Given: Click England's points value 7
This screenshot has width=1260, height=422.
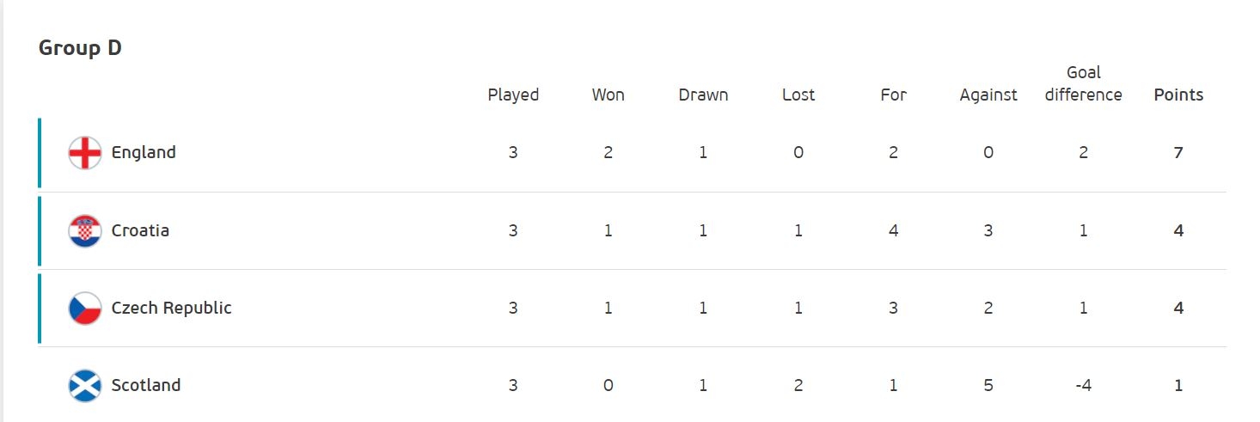Looking at the screenshot, I should coord(1178,153).
